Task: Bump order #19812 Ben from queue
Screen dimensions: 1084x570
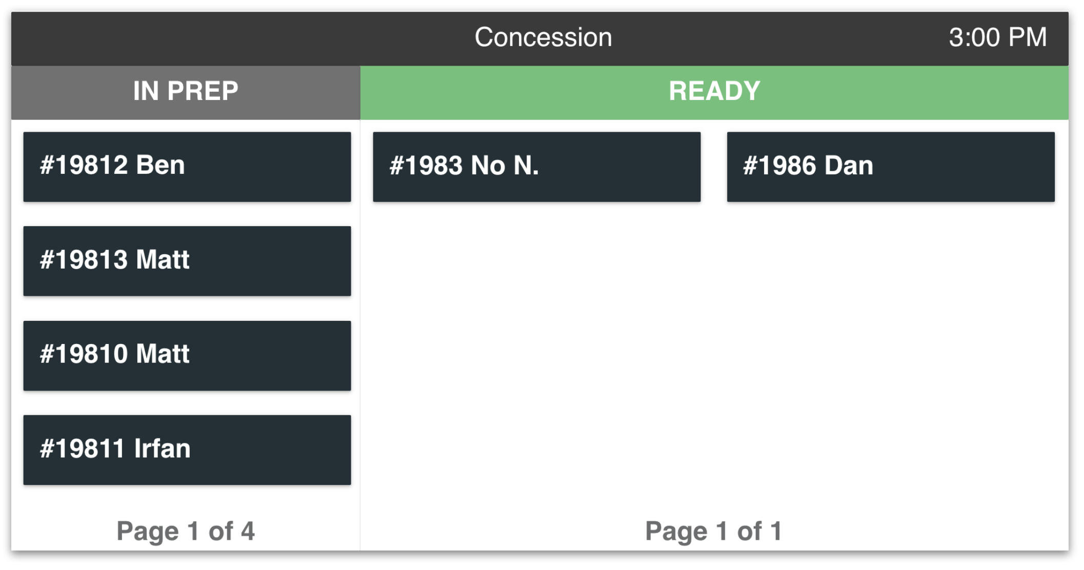Action: tap(187, 167)
